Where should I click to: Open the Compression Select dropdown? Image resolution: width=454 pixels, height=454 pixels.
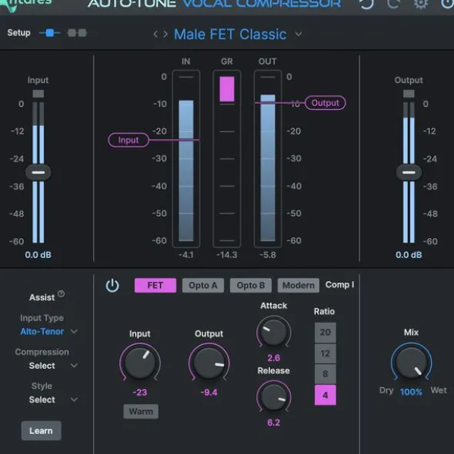pos(53,366)
